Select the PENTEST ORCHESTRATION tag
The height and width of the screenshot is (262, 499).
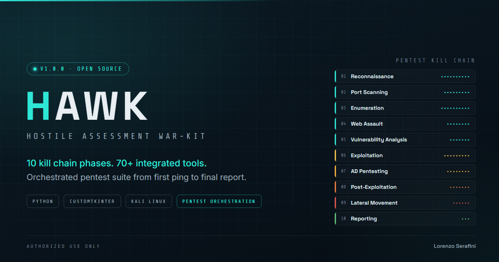pyautogui.click(x=219, y=201)
